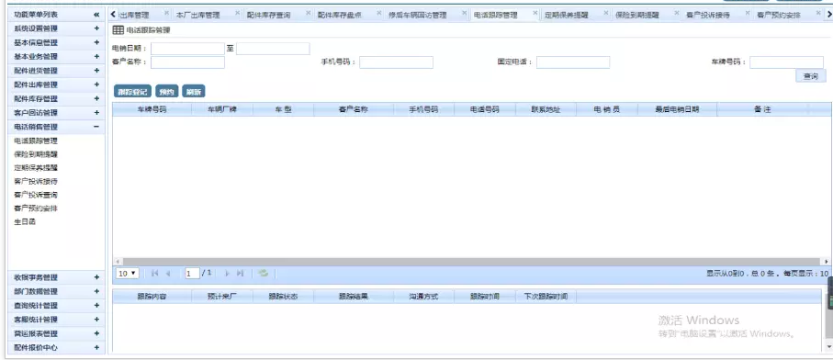
Task: Close the 保险到期提醒 tab
Action: click(x=677, y=13)
